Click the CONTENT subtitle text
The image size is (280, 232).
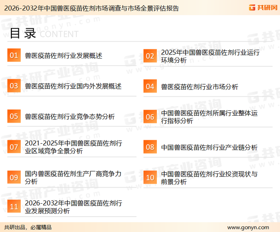point(59,34)
